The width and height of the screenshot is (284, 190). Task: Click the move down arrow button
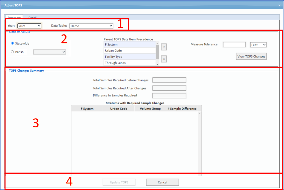(164, 59)
